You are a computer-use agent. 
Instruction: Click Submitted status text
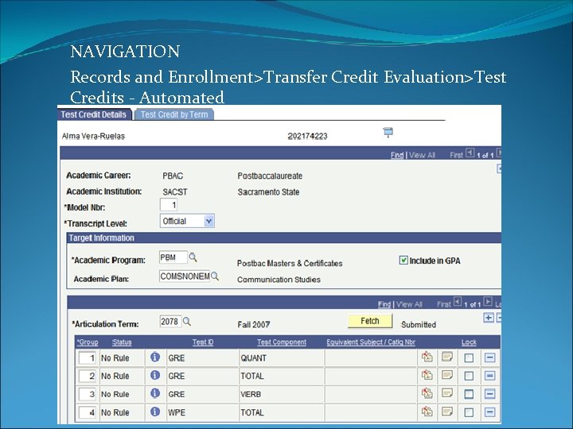[419, 325]
